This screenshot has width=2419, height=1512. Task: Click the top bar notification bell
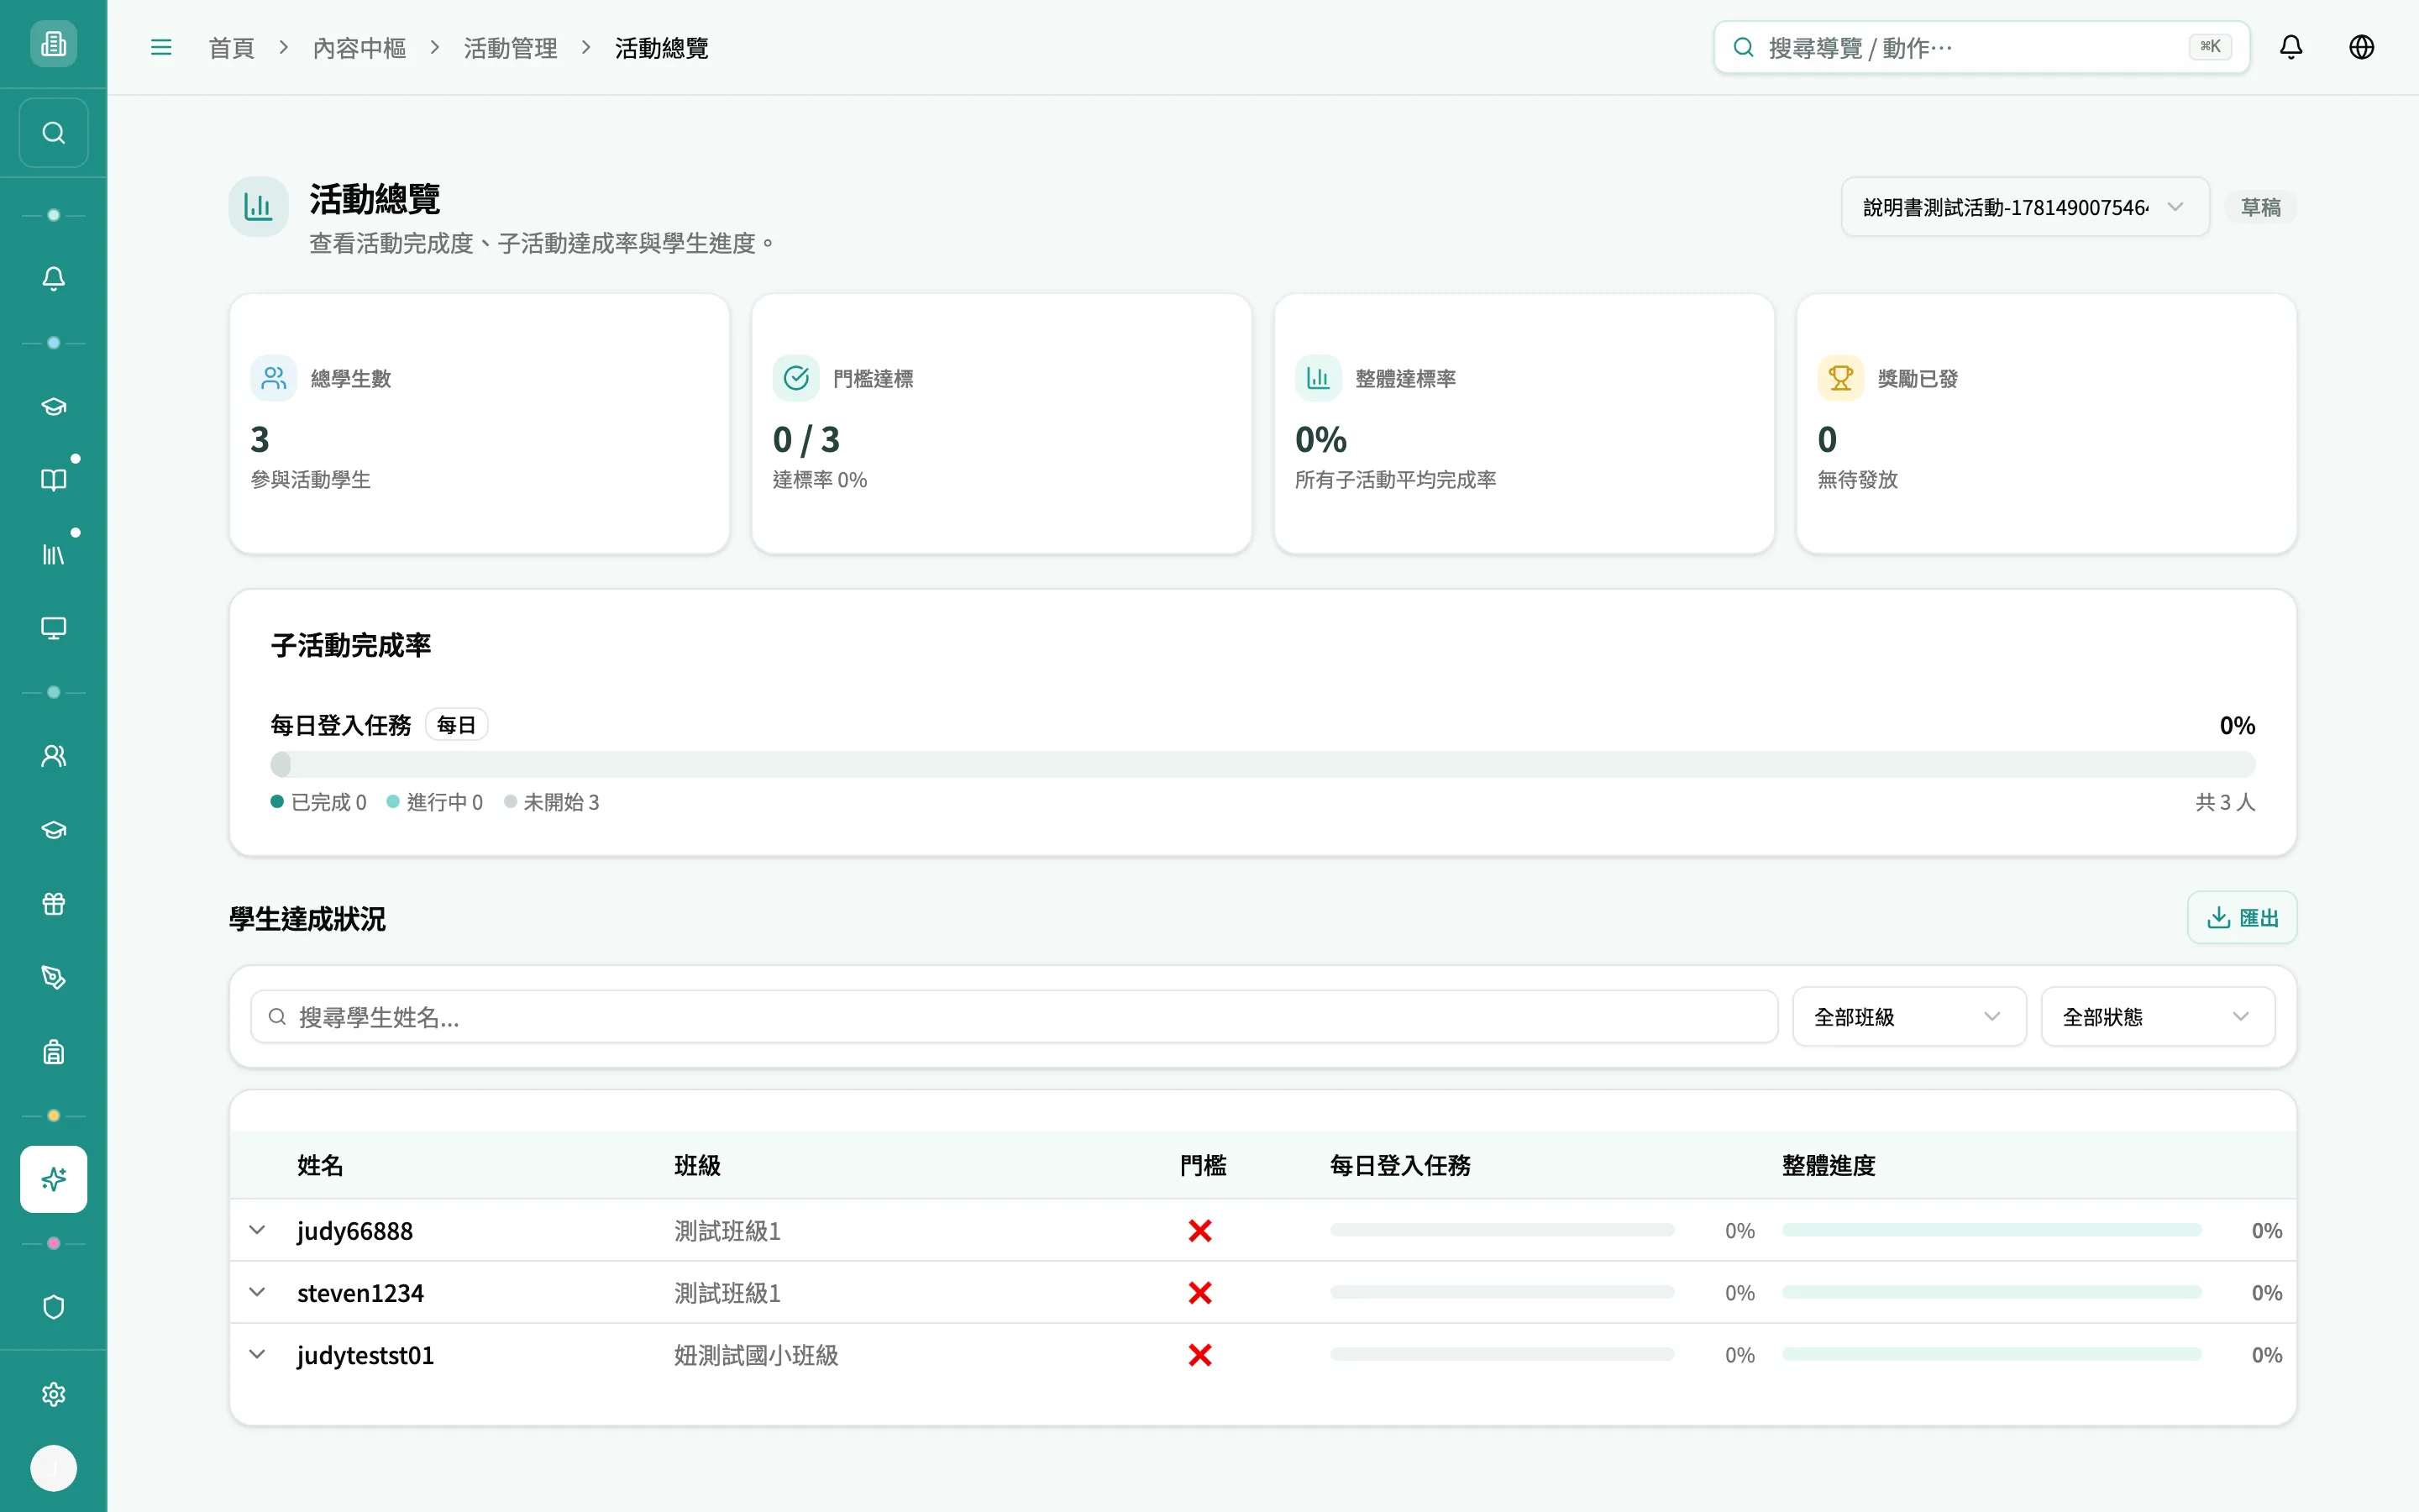coord(2291,47)
